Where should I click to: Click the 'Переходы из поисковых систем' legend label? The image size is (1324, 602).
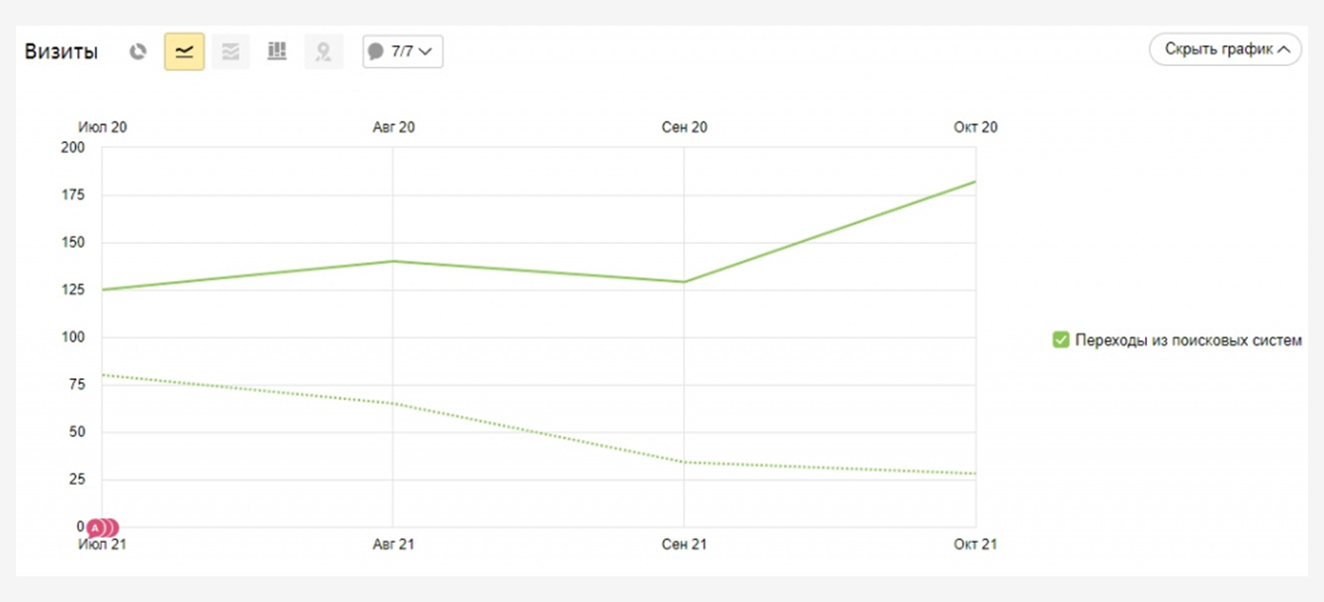[1189, 340]
